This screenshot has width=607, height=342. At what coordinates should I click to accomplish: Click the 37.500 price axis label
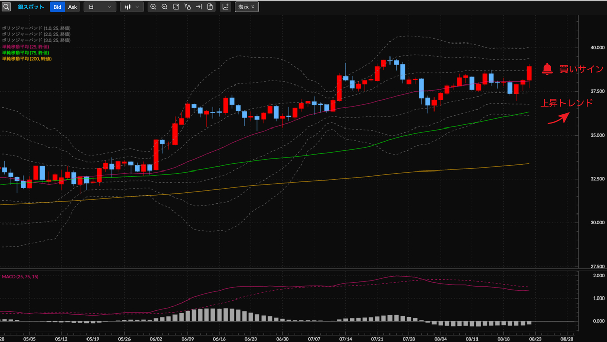point(597,91)
